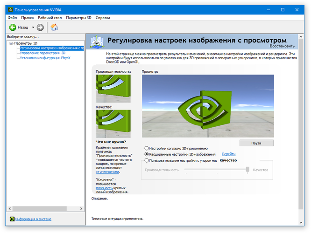The image size is (311, 233).
Task: Collapse the 'Параметры 3D' tree node
Action: point(11,43)
